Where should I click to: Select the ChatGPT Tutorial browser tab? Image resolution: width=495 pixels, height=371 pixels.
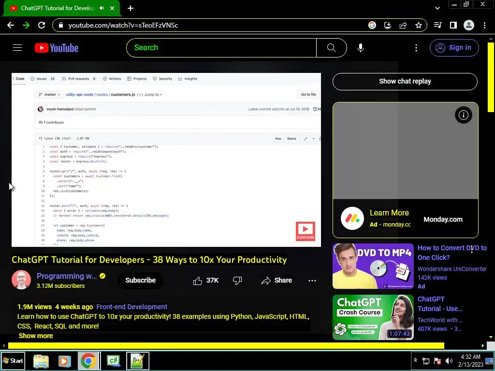pyautogui.click(x=58, y=8)
